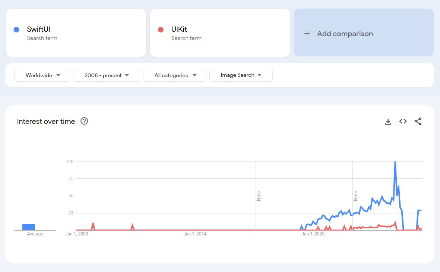
Task: Click the plus icon in Add comparison
Action: click(x=307, y=34)
